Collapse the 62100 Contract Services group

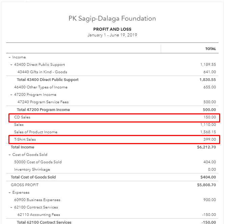(11, 207)
